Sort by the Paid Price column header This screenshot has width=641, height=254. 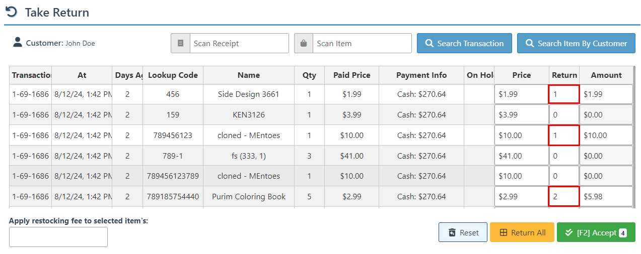click(351, 75)
